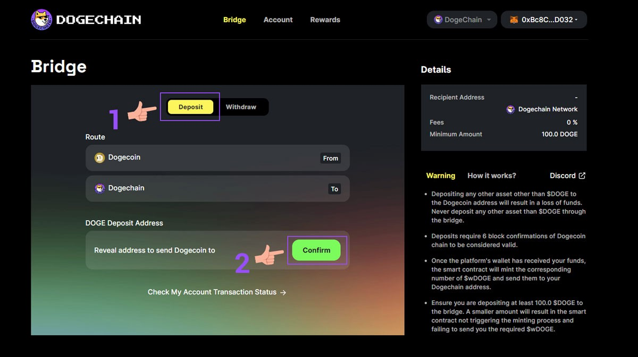This screenshot has width=638, height=357.
Task: Open the DogeChain network dropdown
Action: point(462,20)
